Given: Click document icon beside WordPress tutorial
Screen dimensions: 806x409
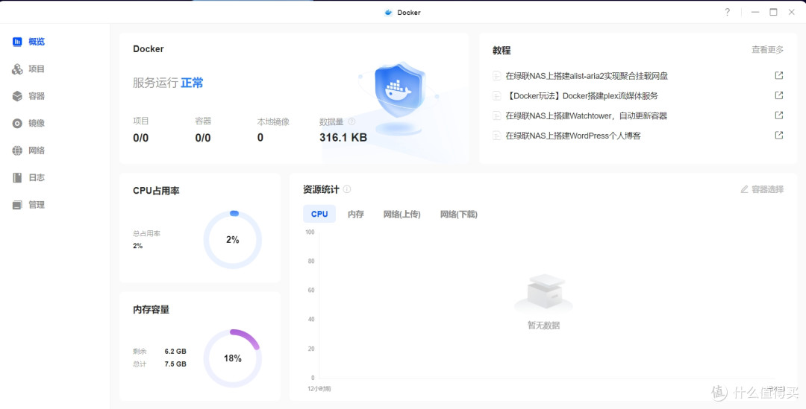Looking at the screenshot, I should tap(496, 136).
